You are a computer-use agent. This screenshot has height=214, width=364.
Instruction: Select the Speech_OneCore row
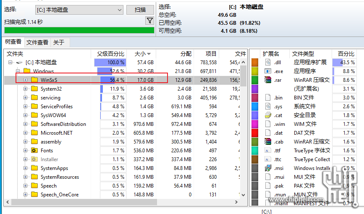coord(122,195)
